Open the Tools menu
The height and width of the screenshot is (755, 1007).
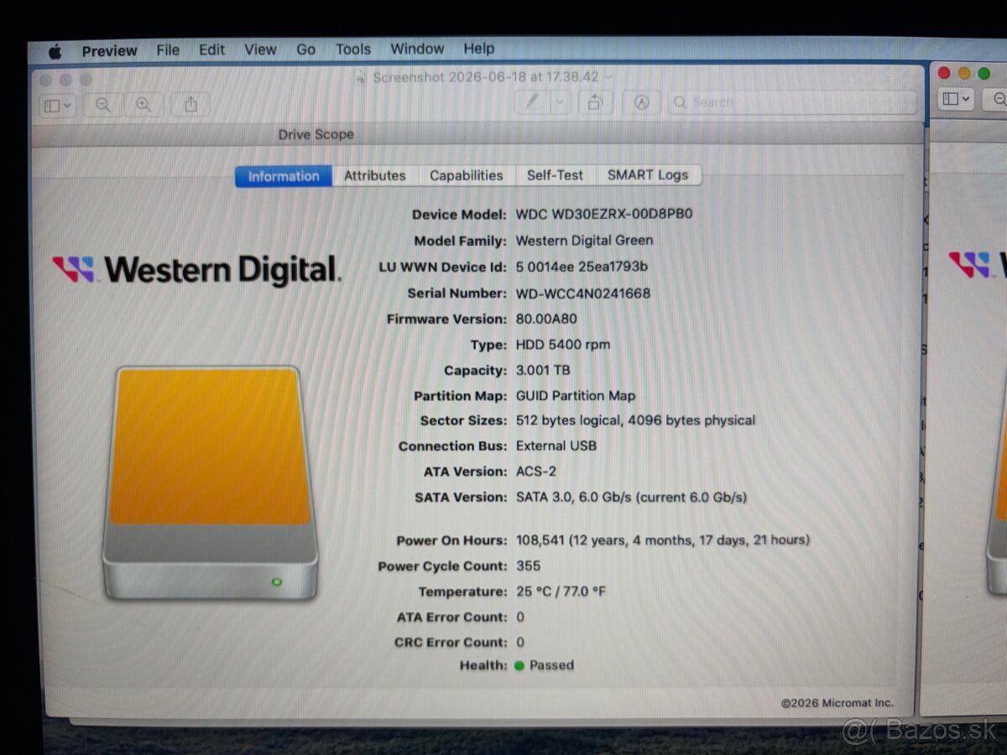tap(352, 49)
